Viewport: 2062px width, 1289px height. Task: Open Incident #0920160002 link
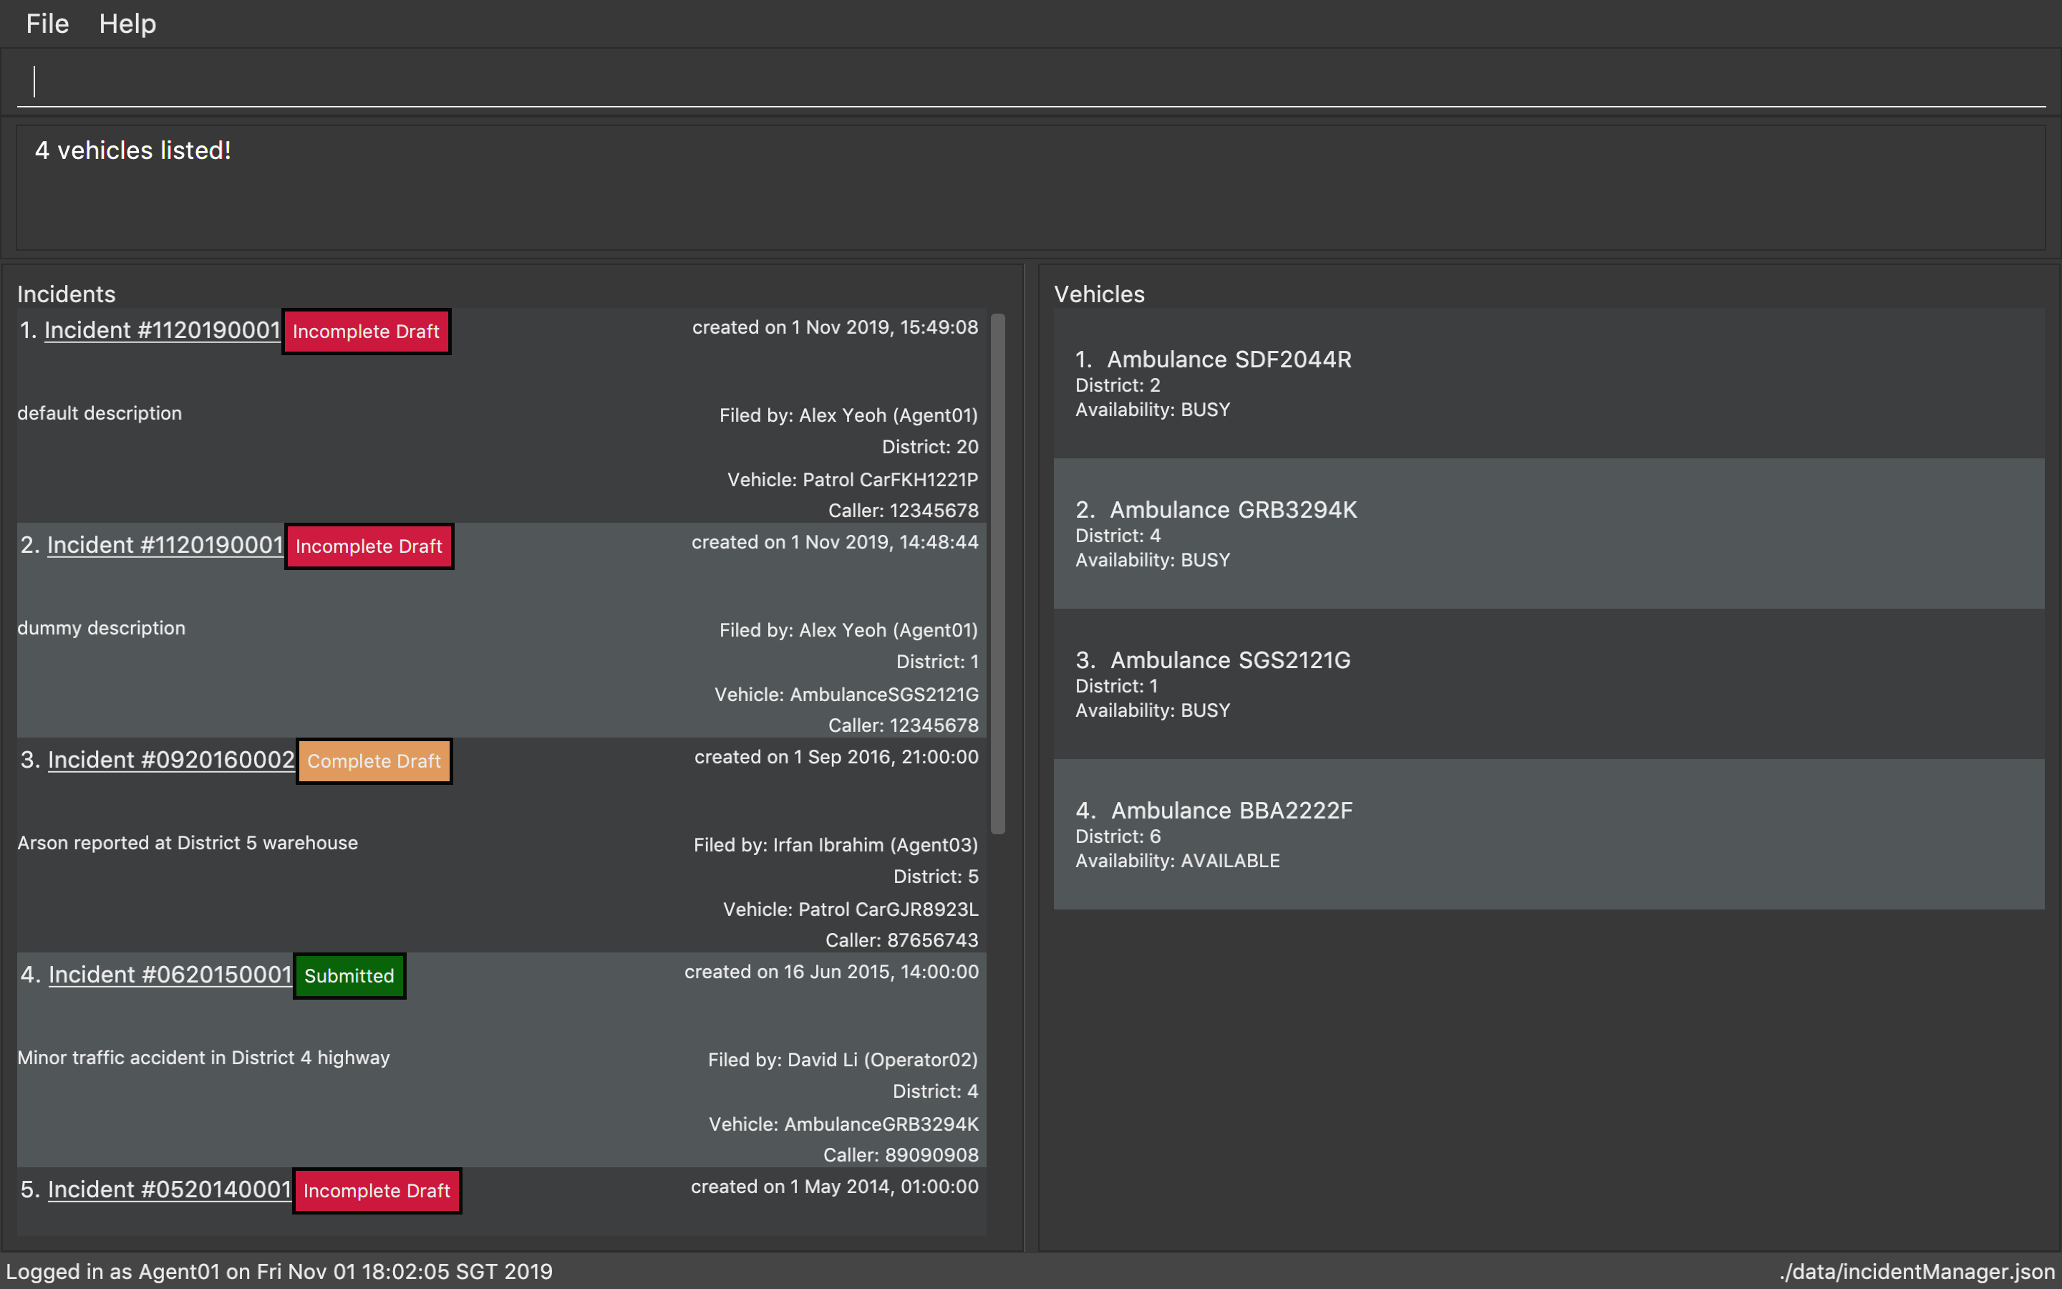coord(171,760)
